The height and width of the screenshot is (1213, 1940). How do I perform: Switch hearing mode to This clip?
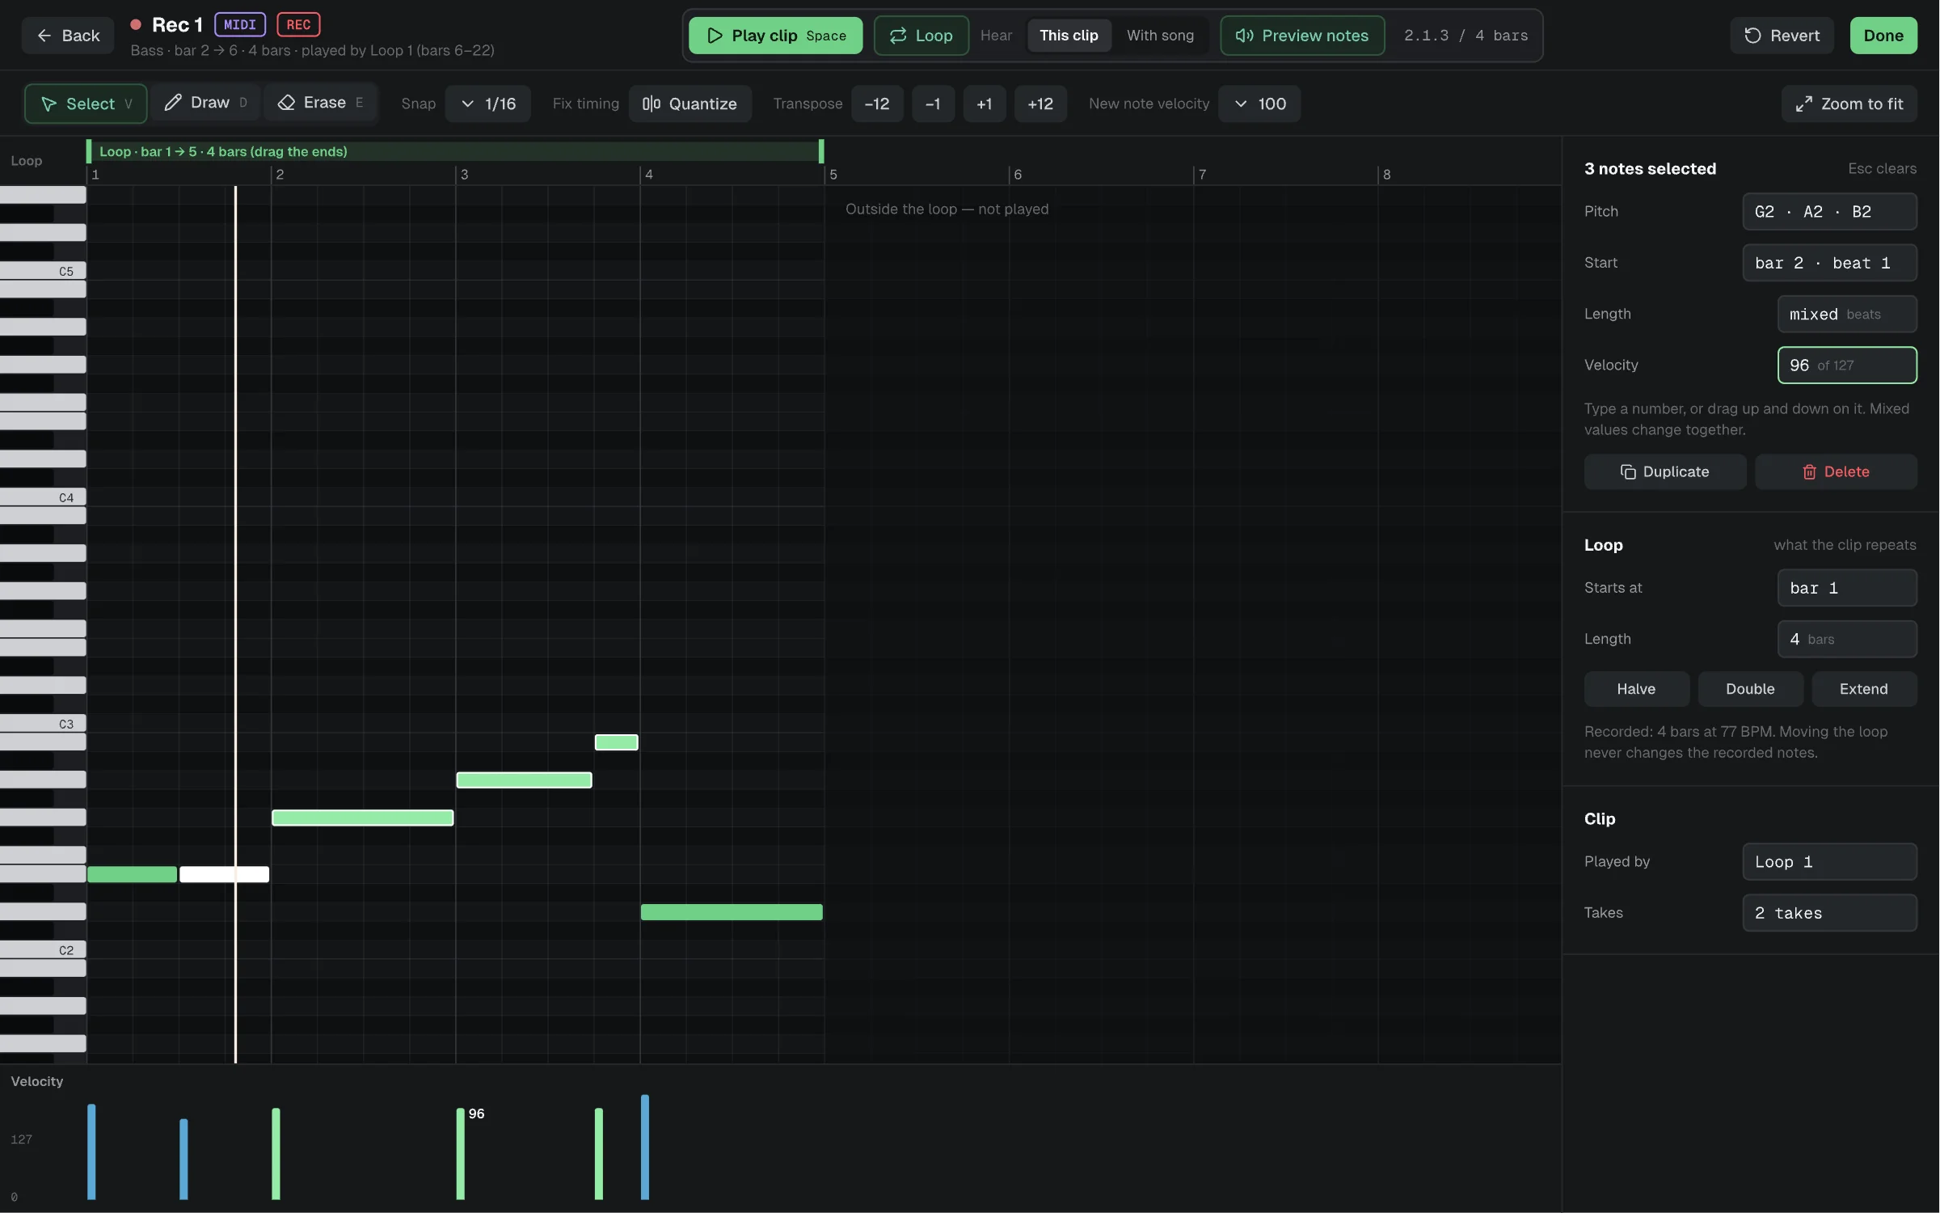point(1069,36)
